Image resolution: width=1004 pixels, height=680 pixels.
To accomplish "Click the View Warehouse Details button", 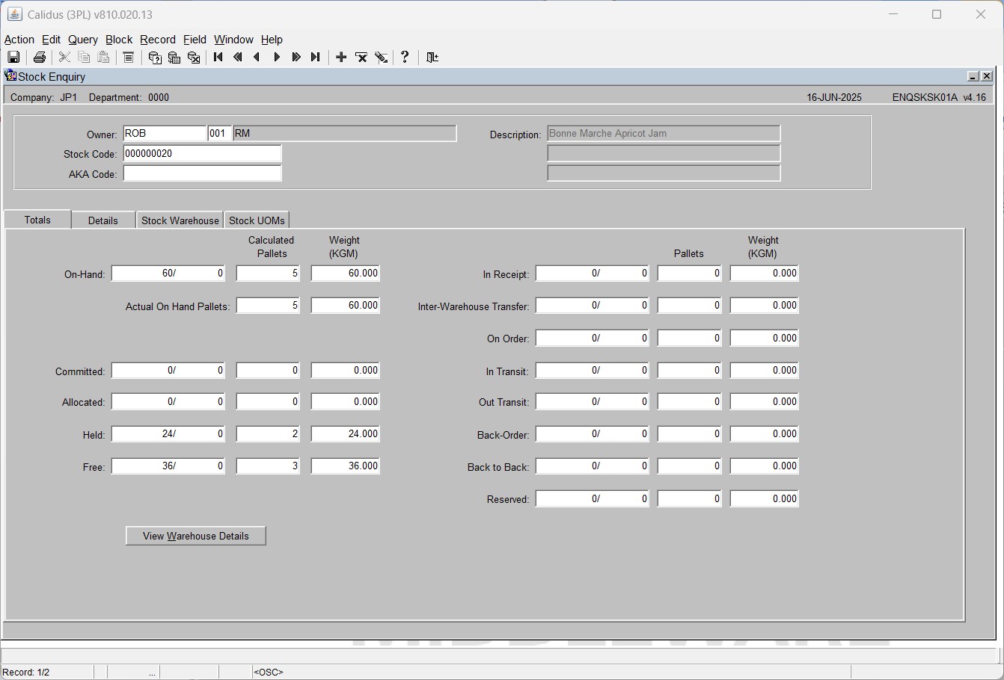I will [x=196, y=536].
